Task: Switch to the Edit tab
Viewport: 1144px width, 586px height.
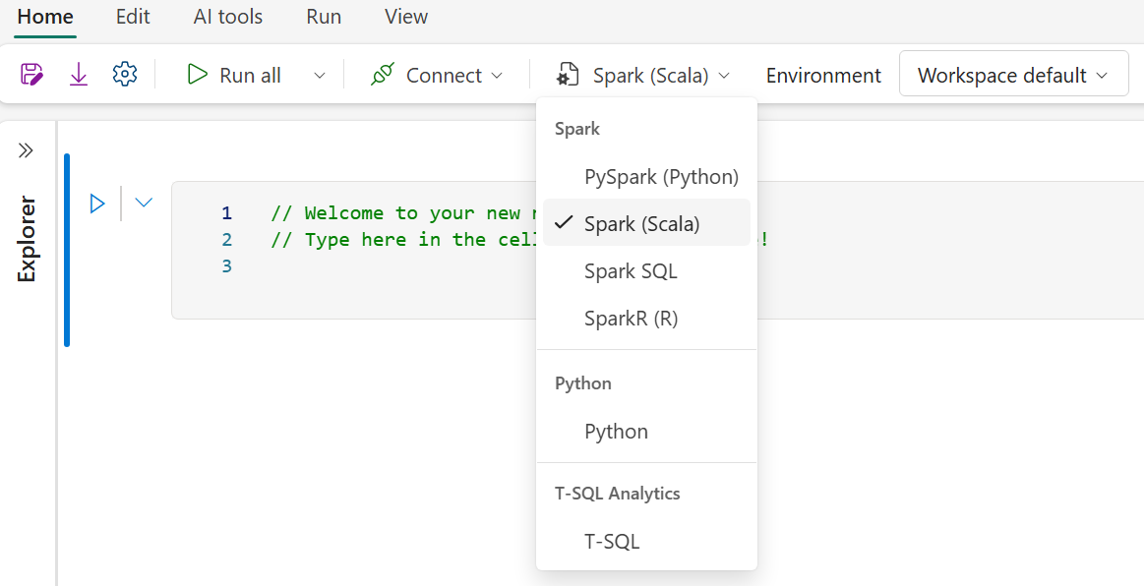Action: [x=133, y=17]
